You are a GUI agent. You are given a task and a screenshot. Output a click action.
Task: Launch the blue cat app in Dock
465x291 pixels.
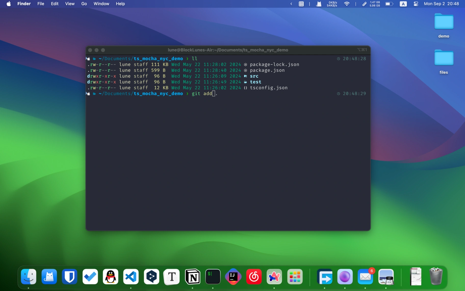[x=49, y=277]
